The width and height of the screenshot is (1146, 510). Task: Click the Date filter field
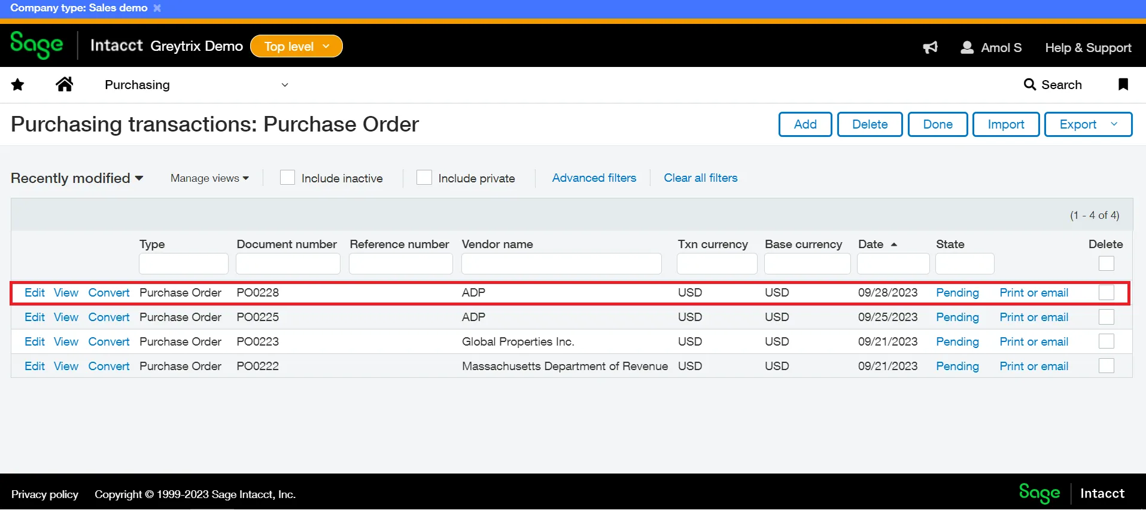click(893, 264)
